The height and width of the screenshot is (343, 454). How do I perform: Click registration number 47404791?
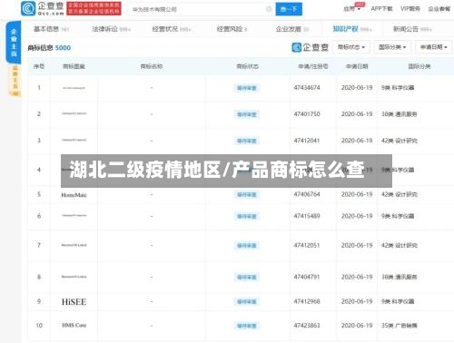(x=307, y=277)
